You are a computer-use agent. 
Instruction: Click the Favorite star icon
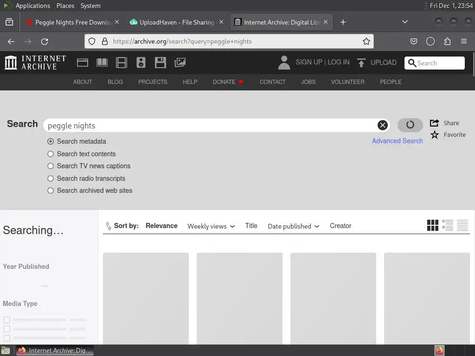(434, 135)
